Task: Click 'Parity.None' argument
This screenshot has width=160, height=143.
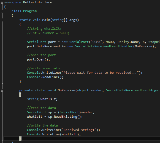Action: coord(128,42)
